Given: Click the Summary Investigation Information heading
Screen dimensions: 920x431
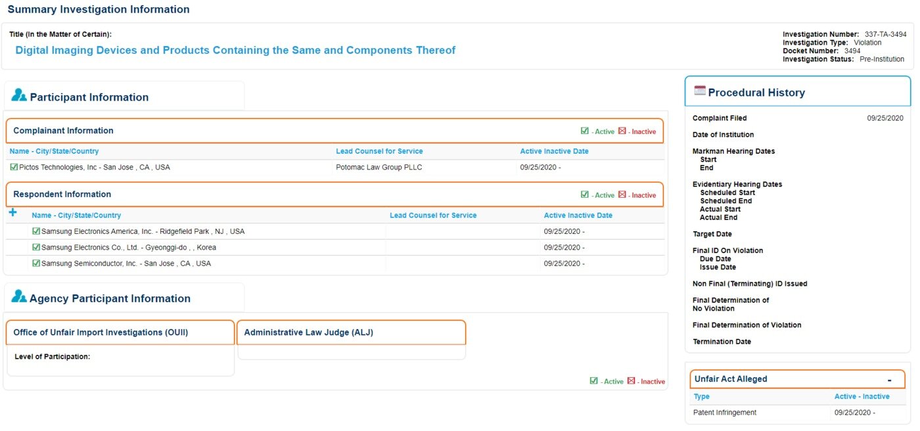Looking at the screenshot, I should [99, 9].
